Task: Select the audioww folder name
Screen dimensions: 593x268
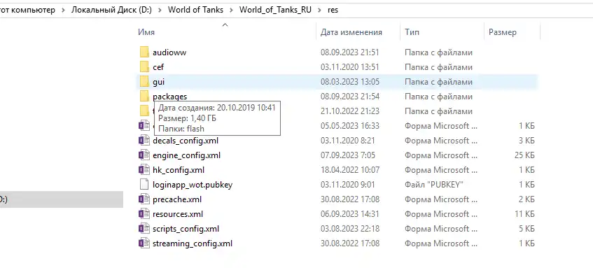Action: click(169, 52)
